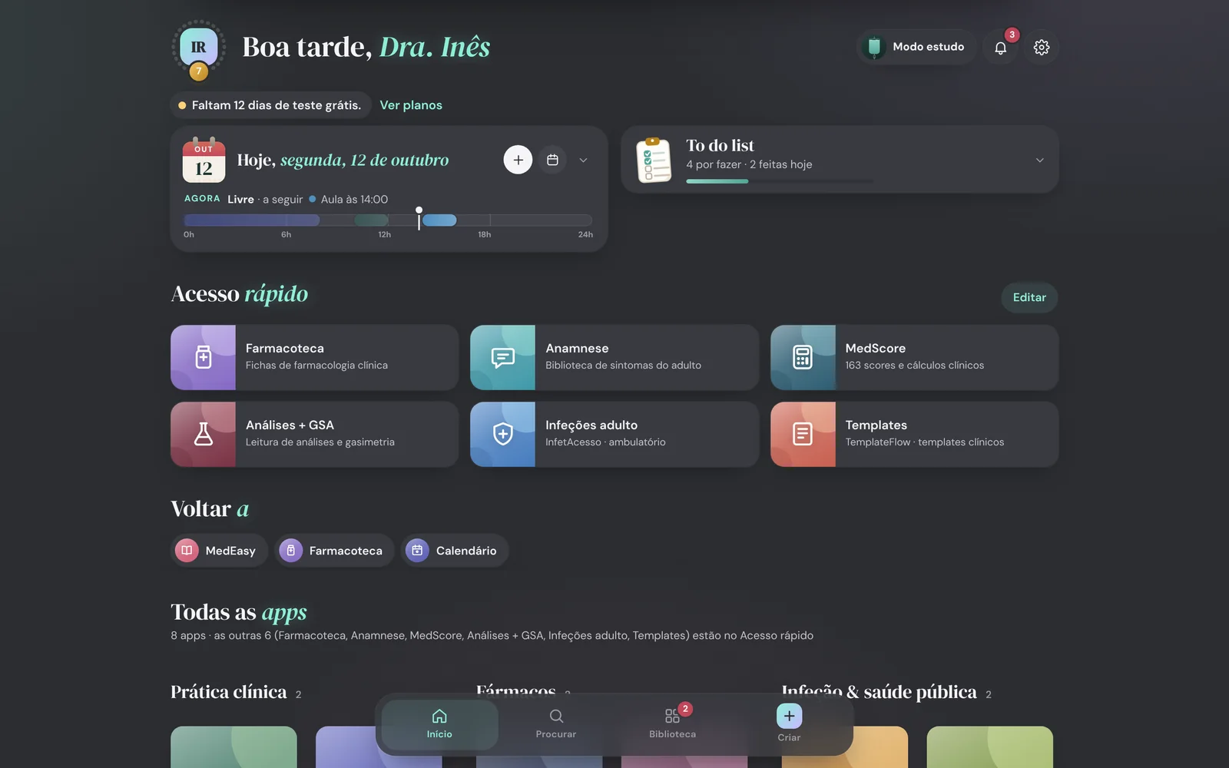Click the 'Hoje, segunda, 12 de outubro' title
This screenshot has height=768, width=1229.
point(343,160)
